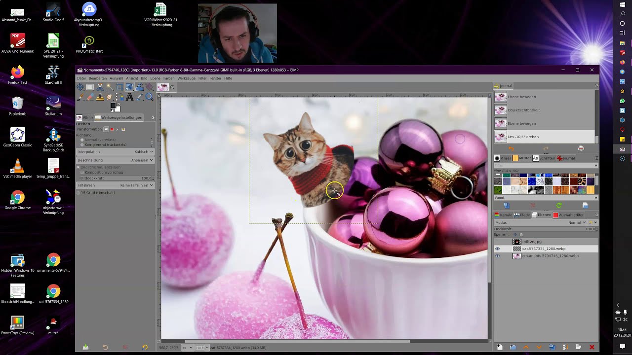Adjust the layer Deckkraft slider
Image resolution: width=632 pixels, height=355 pixels.
pos(546,229)
